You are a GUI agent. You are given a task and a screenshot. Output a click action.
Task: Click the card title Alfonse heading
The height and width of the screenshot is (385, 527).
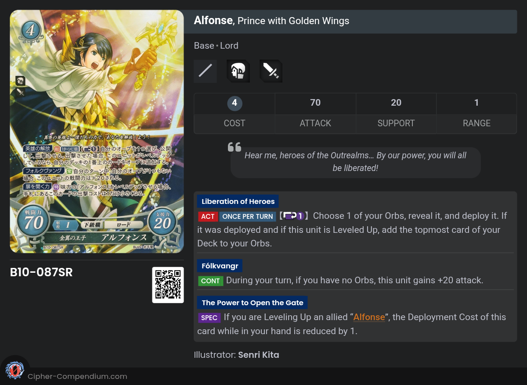point(271,21)
